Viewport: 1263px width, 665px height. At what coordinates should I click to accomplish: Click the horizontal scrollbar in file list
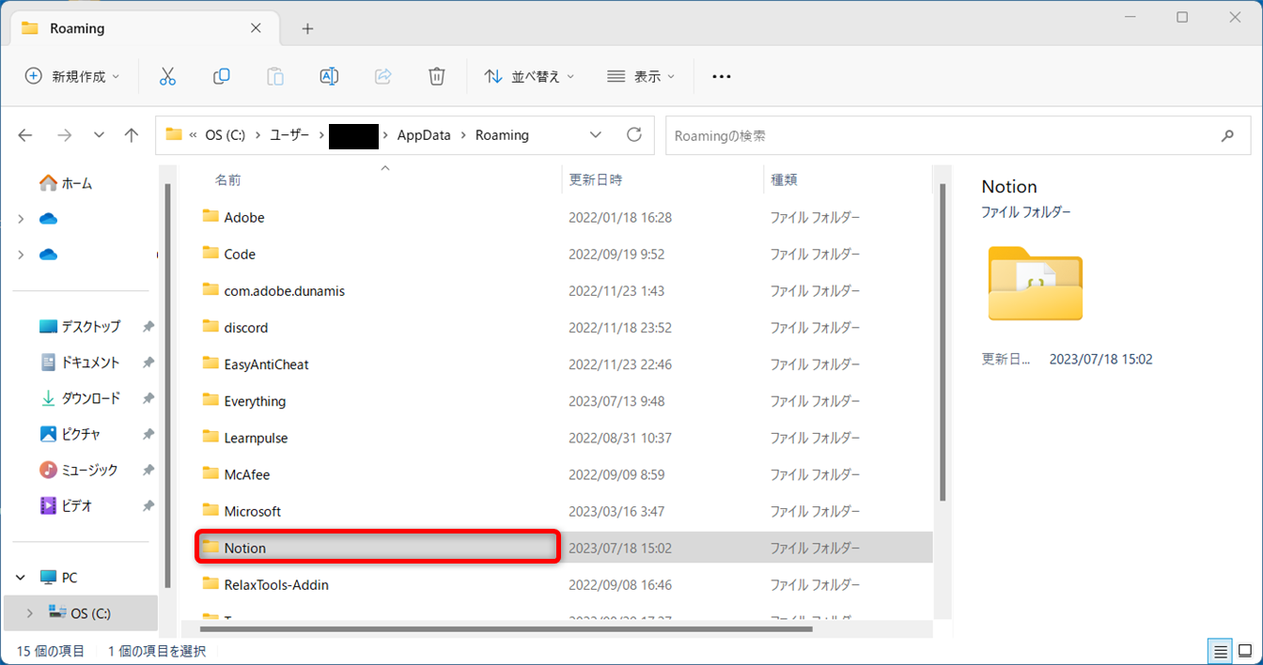pyautogui.click(x=507, y=628)
